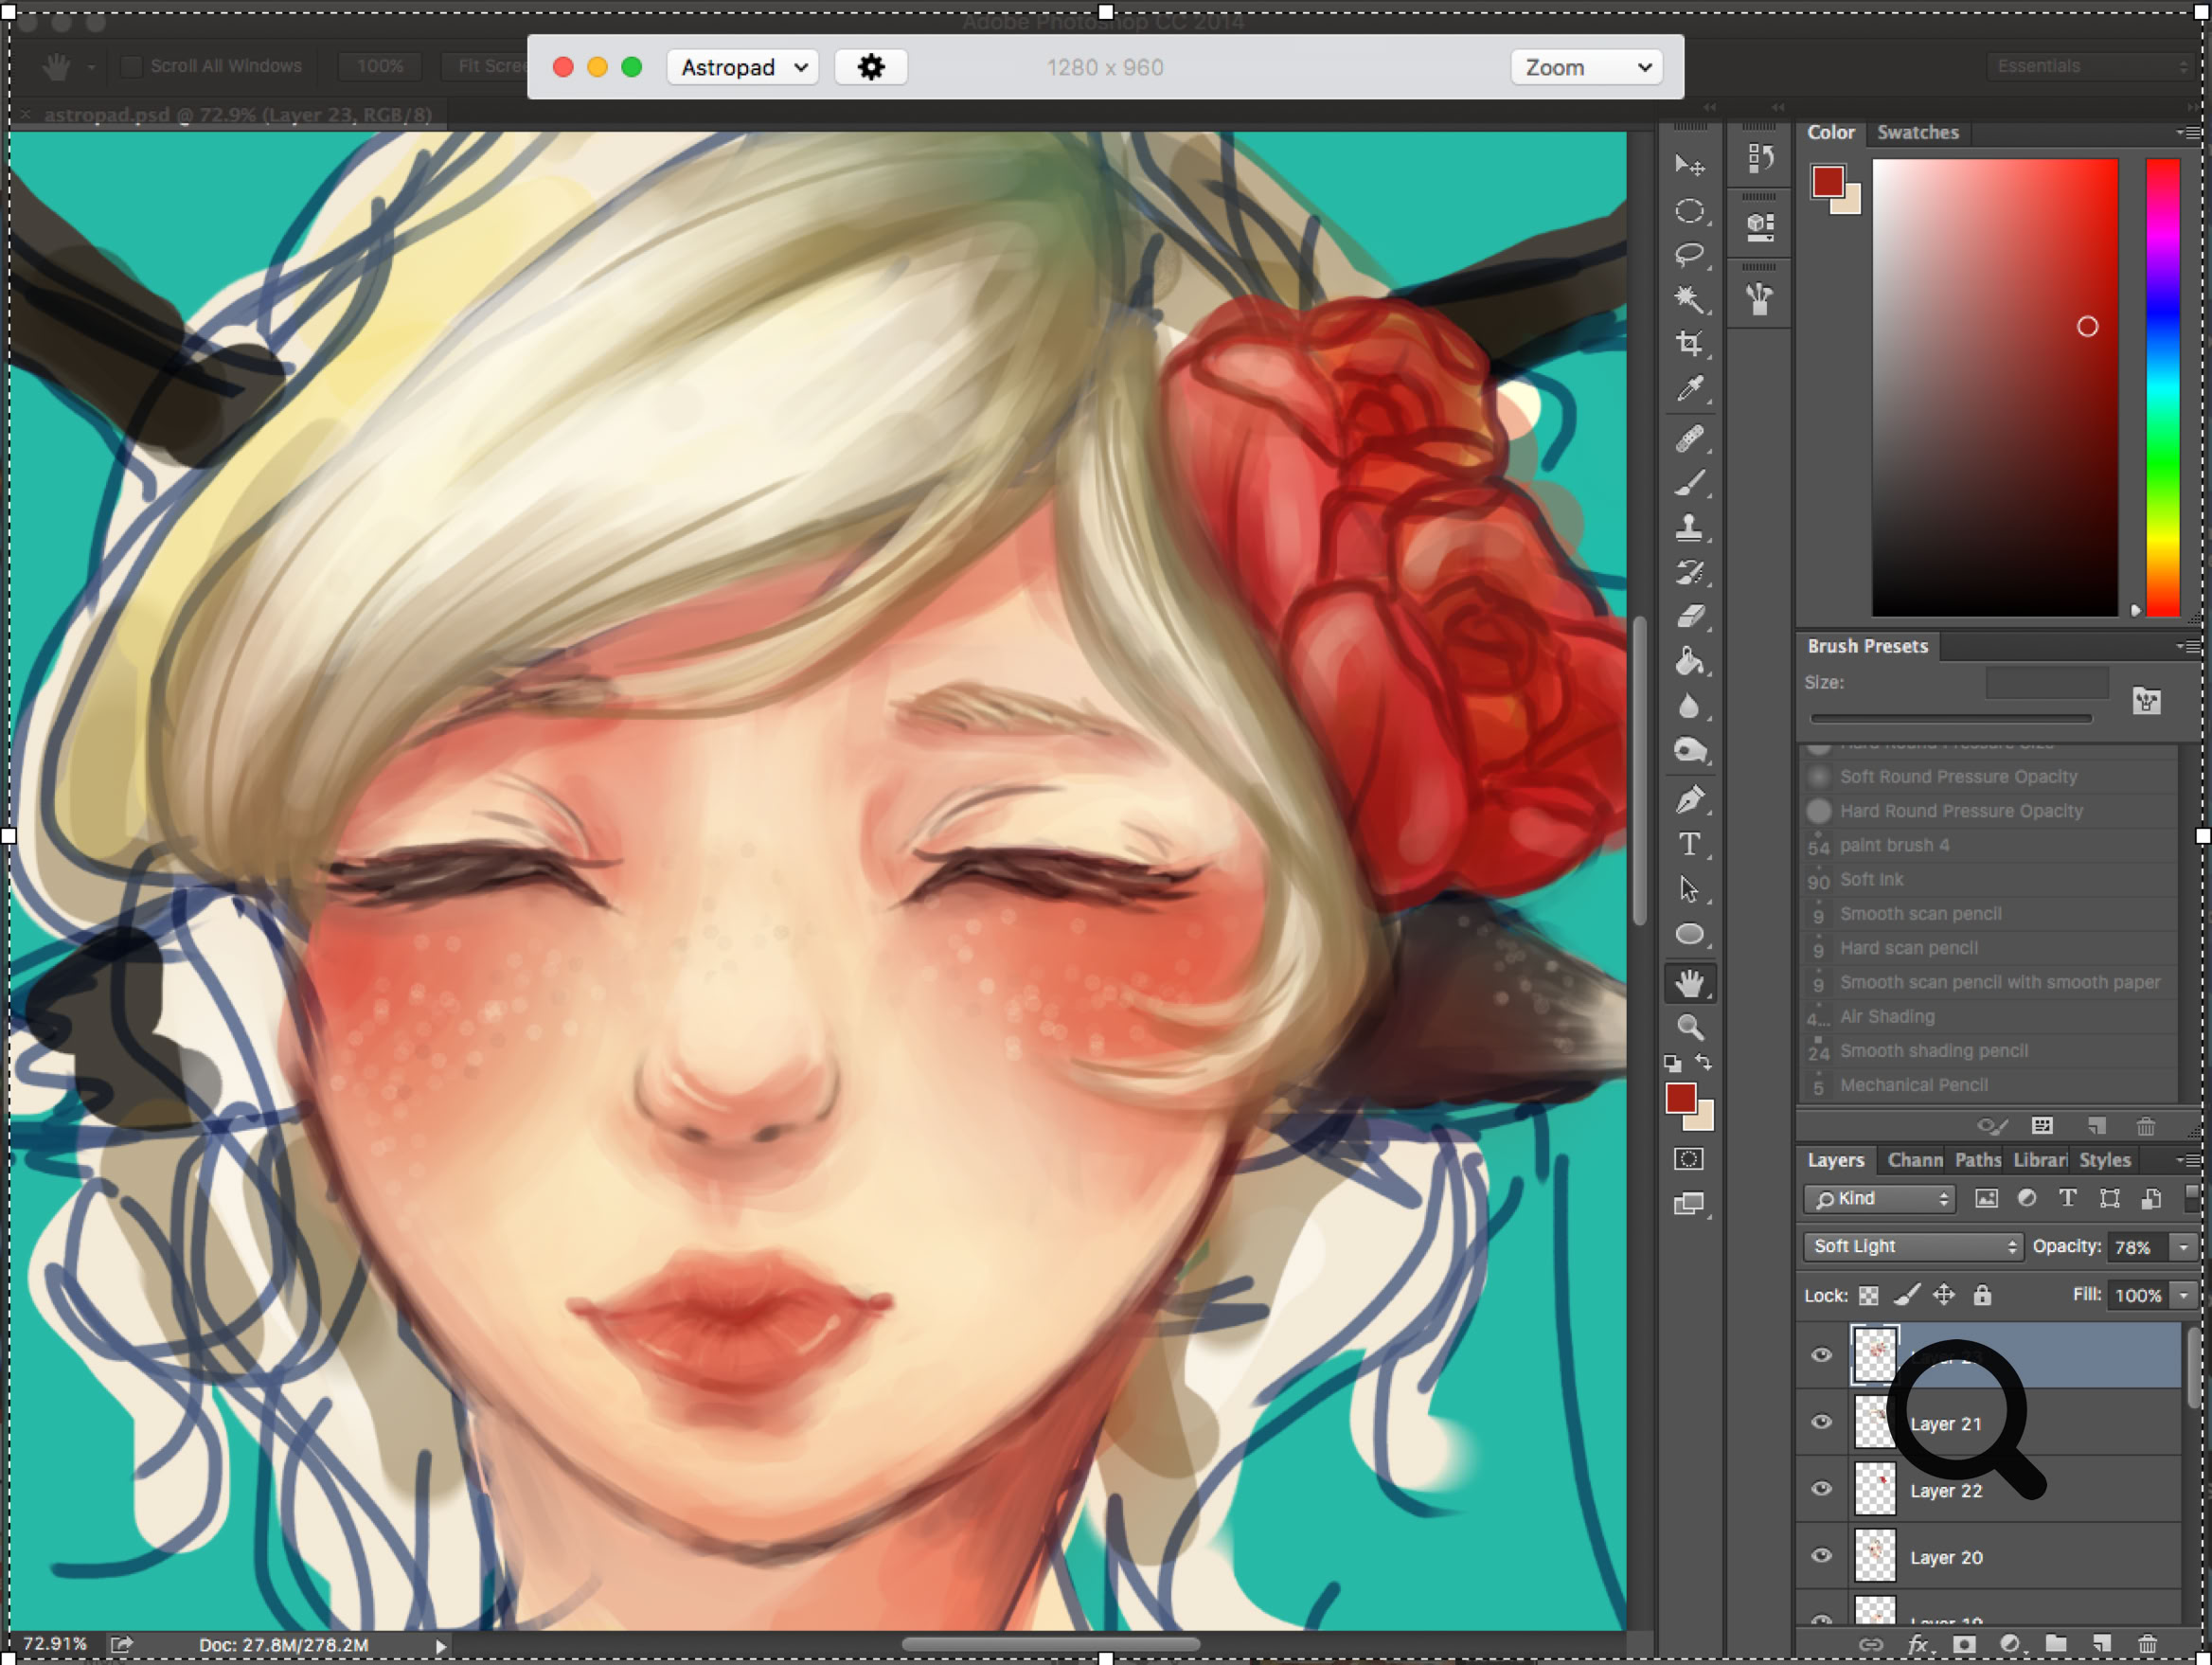Hide Layer 21 visibility
The height and width of the screenshot is (1665, 2212).
point(1821,1423)
